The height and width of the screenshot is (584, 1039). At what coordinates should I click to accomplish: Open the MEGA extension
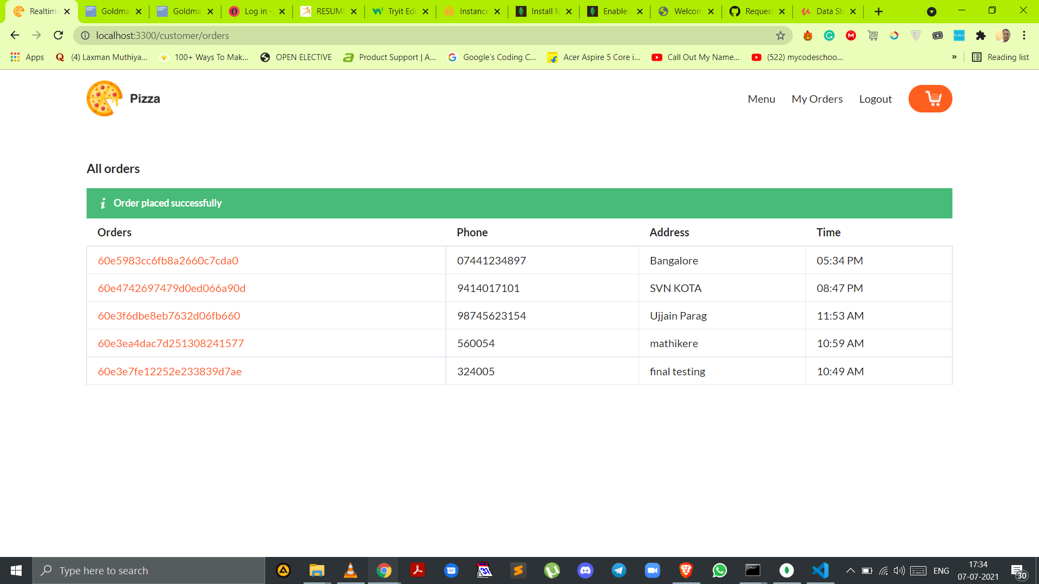tap(851, 35)
